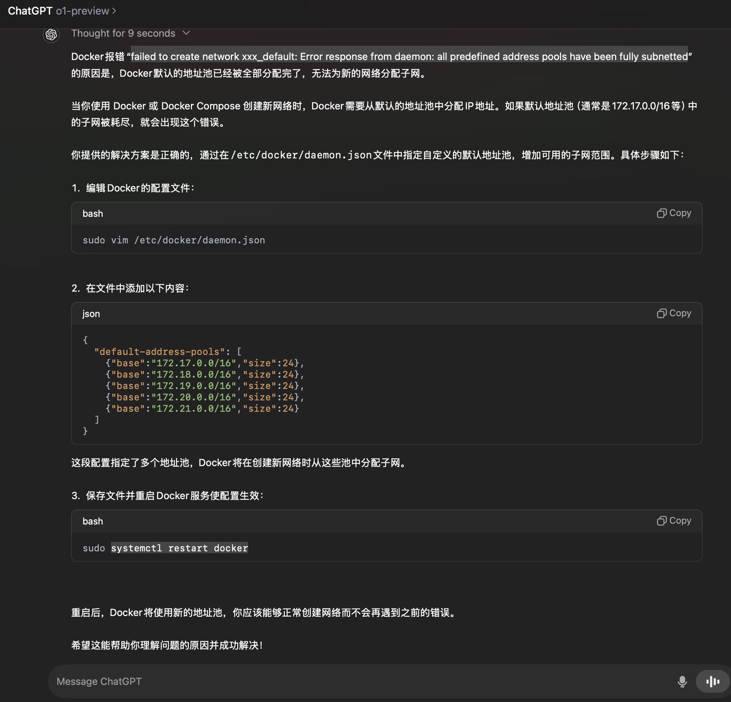Expand the 'Thought for 9 seconds' chevron

(x=186, y=33)
